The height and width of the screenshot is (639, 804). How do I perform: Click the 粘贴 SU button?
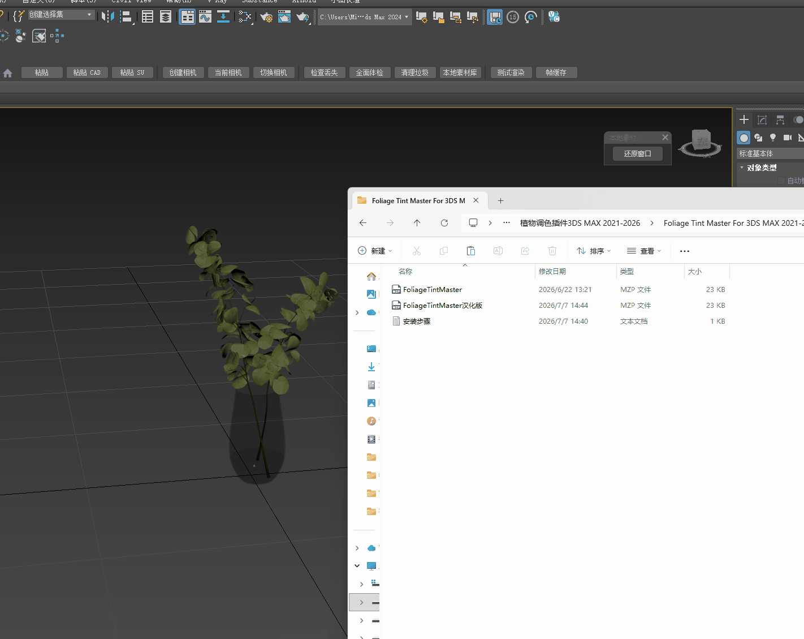coord(132,72)
